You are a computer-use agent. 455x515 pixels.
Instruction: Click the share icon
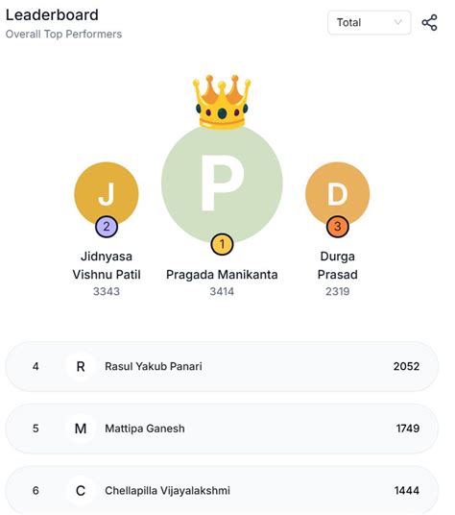429,23
